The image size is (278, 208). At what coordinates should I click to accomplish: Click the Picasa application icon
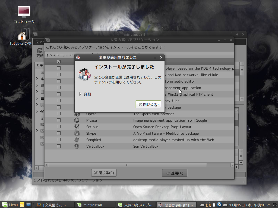tap(77, 120)
